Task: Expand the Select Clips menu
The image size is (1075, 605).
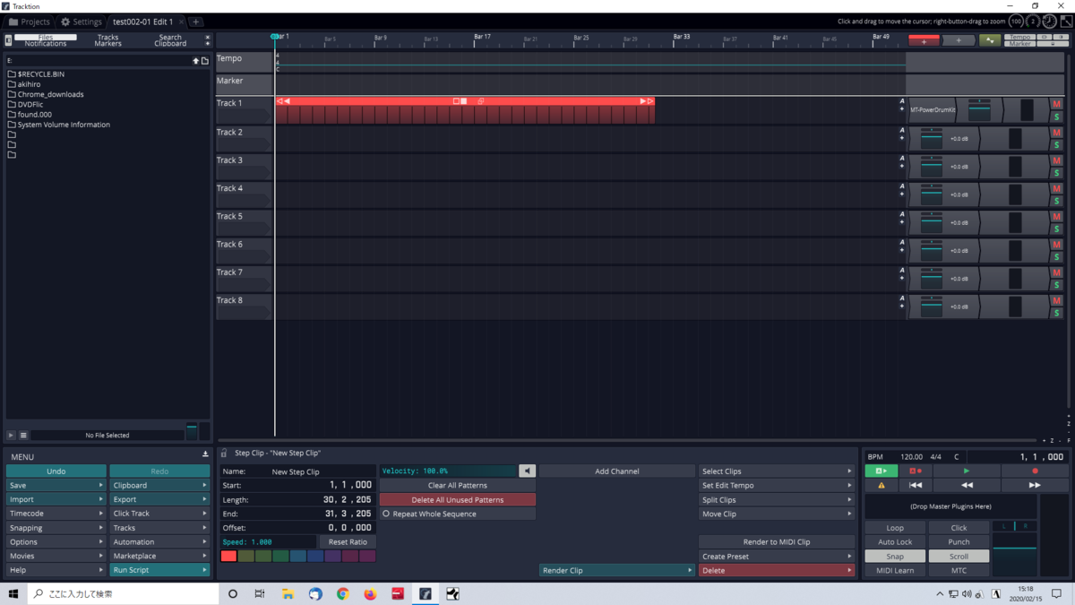Action: pos(777,471)
